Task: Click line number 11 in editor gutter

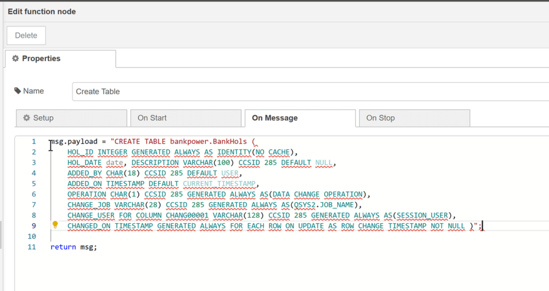Action: click(32, 247)
